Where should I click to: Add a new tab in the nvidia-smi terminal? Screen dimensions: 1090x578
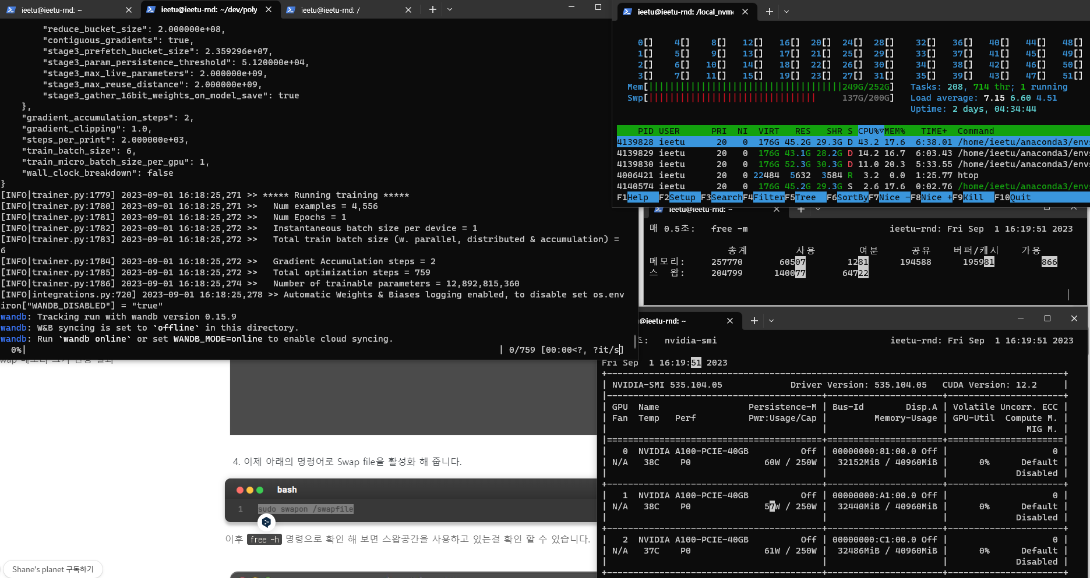[x=754, y=321]
